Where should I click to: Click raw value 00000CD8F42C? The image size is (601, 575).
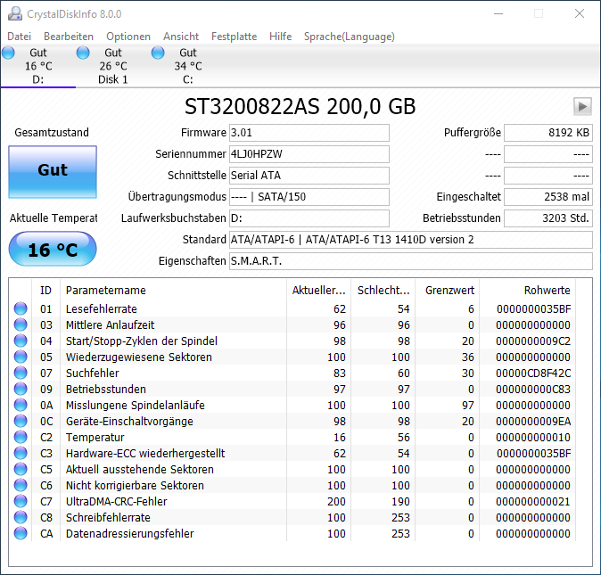533,374
